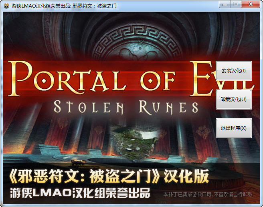The image size is (263, 207).
Task: Click the window title text 游侠LMAO汉化组荣誉出品
Action: 41,6
